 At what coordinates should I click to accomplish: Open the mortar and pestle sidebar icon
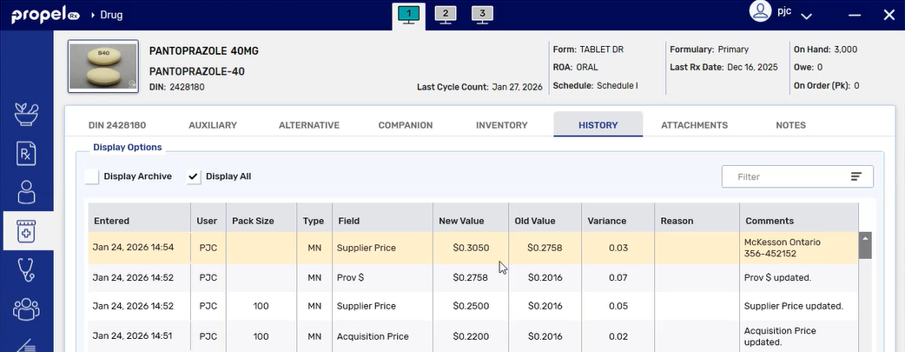(x=26, y=115)
